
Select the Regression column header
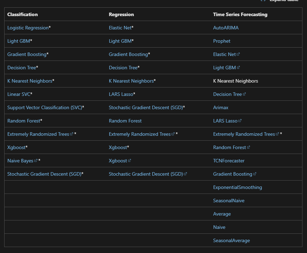point(121,14)
